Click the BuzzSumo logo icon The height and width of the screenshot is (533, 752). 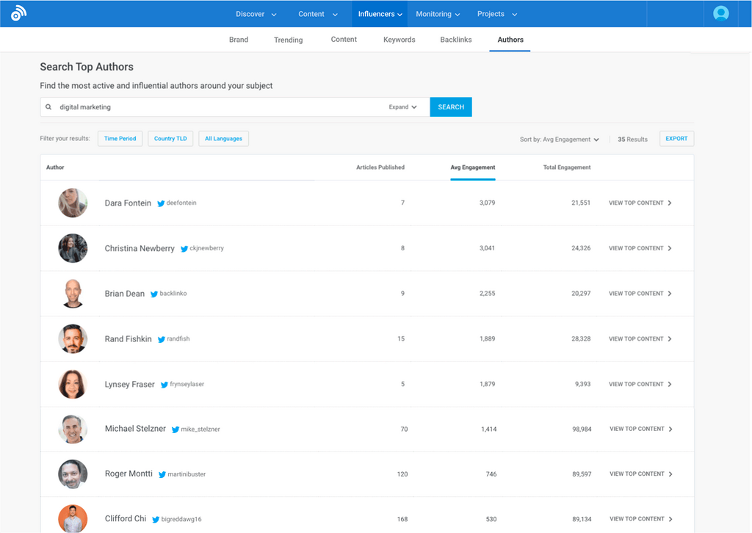click(18, 13)
